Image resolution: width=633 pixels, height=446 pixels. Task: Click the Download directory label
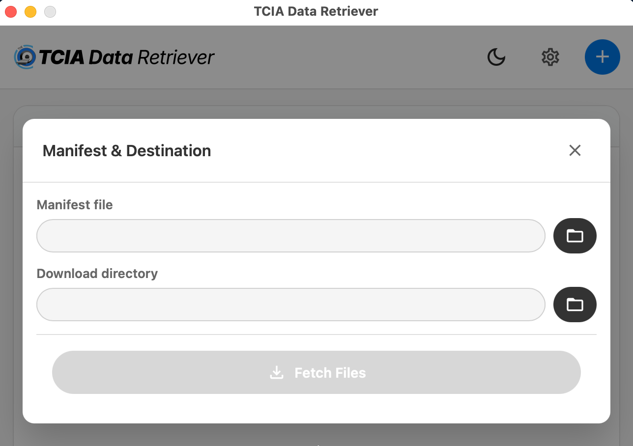pos(97,274)
